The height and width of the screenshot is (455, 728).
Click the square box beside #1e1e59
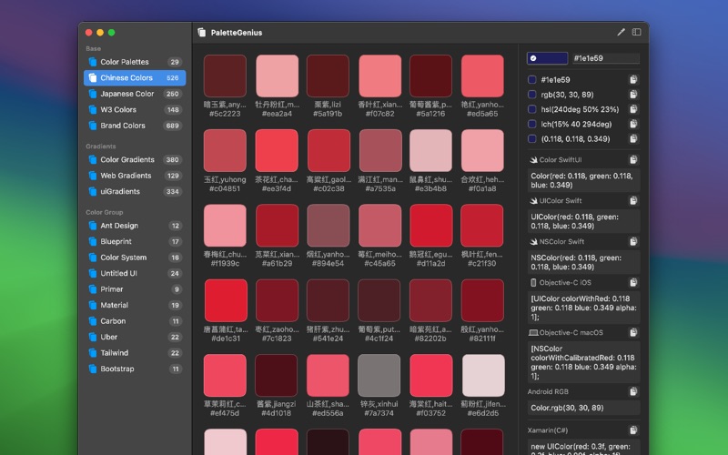click(532, 80)
